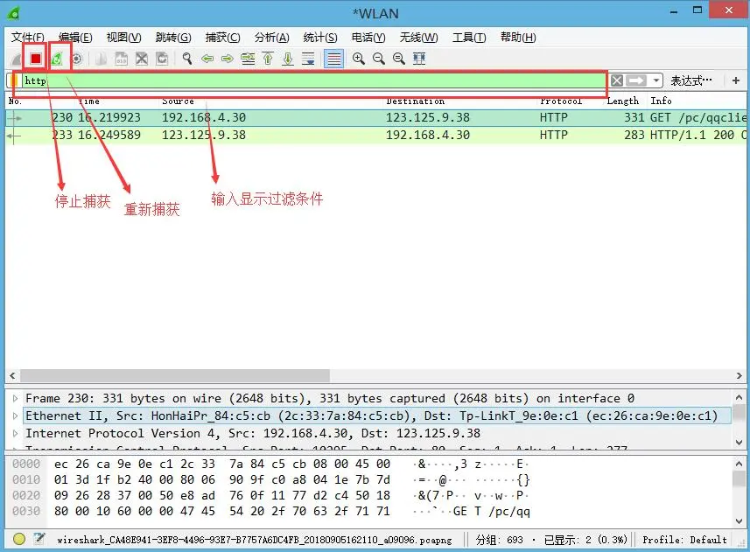Image resolution: width=750 pixels, height=552 pixels.
Task: Sort packets by the Info column header
Action: 661,101
